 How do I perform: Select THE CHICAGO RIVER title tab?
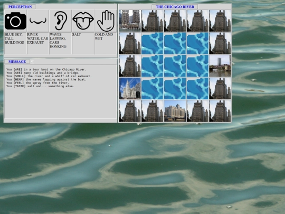pyautogui.click(x=175, y=7)
